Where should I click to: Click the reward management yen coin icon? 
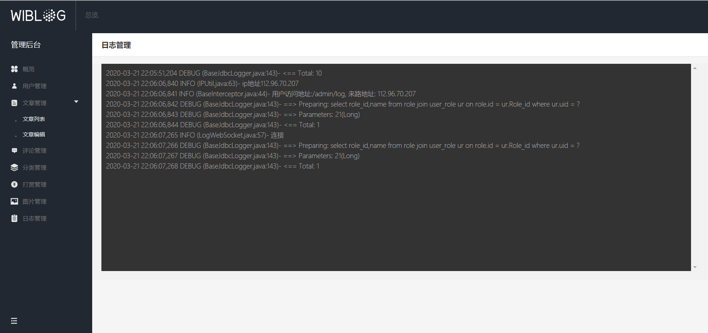click(14, 184)
